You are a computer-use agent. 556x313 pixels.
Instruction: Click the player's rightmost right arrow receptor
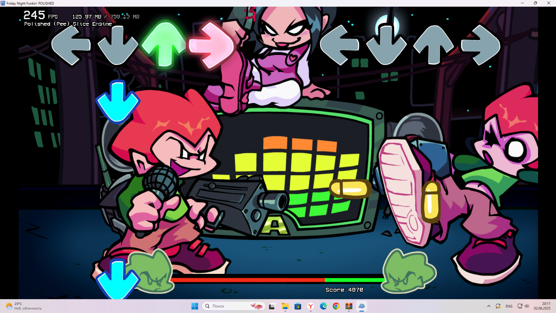coord(481,45)
